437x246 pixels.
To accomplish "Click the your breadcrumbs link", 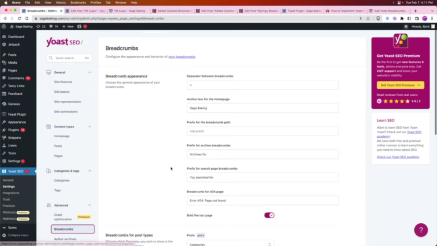I will point(182,56).
